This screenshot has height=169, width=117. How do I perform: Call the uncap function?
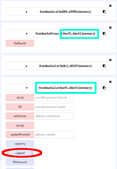[20, 125]
